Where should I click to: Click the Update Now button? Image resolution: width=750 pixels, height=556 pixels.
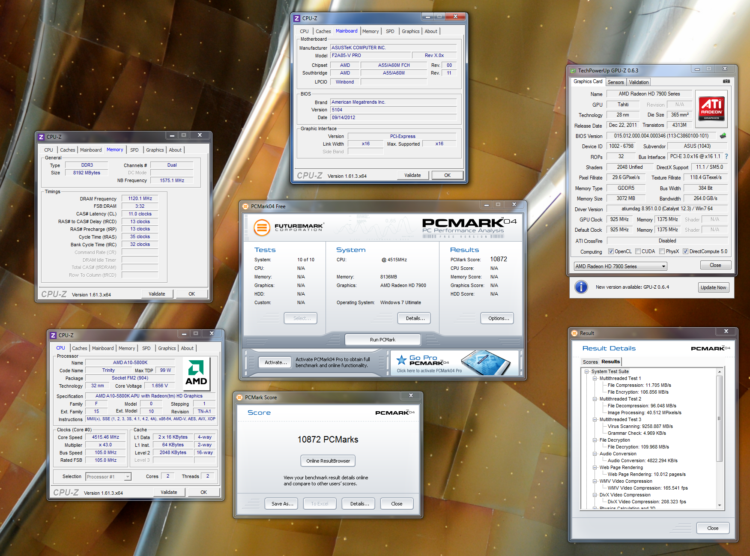click(713, 287)
